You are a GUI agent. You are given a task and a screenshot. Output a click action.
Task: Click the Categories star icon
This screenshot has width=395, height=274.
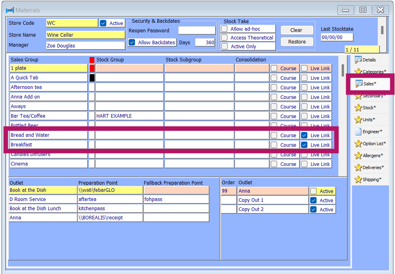[x=358, y=71]
